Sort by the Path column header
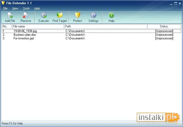The height and width of the screenshot is (127, 183). [106, 26]
